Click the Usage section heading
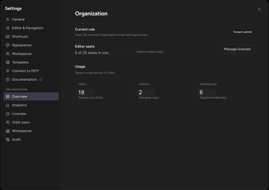Screen dimensions: 269x190 80,67
